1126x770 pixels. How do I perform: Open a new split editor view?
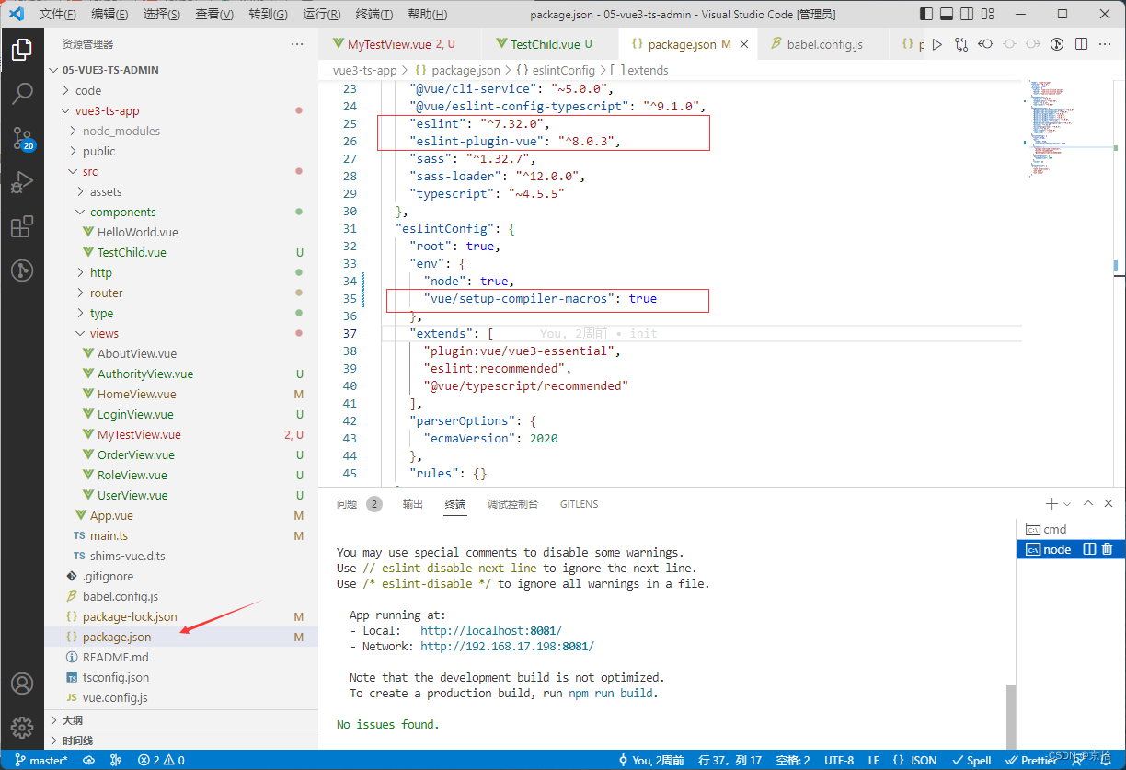[1081, 43]
